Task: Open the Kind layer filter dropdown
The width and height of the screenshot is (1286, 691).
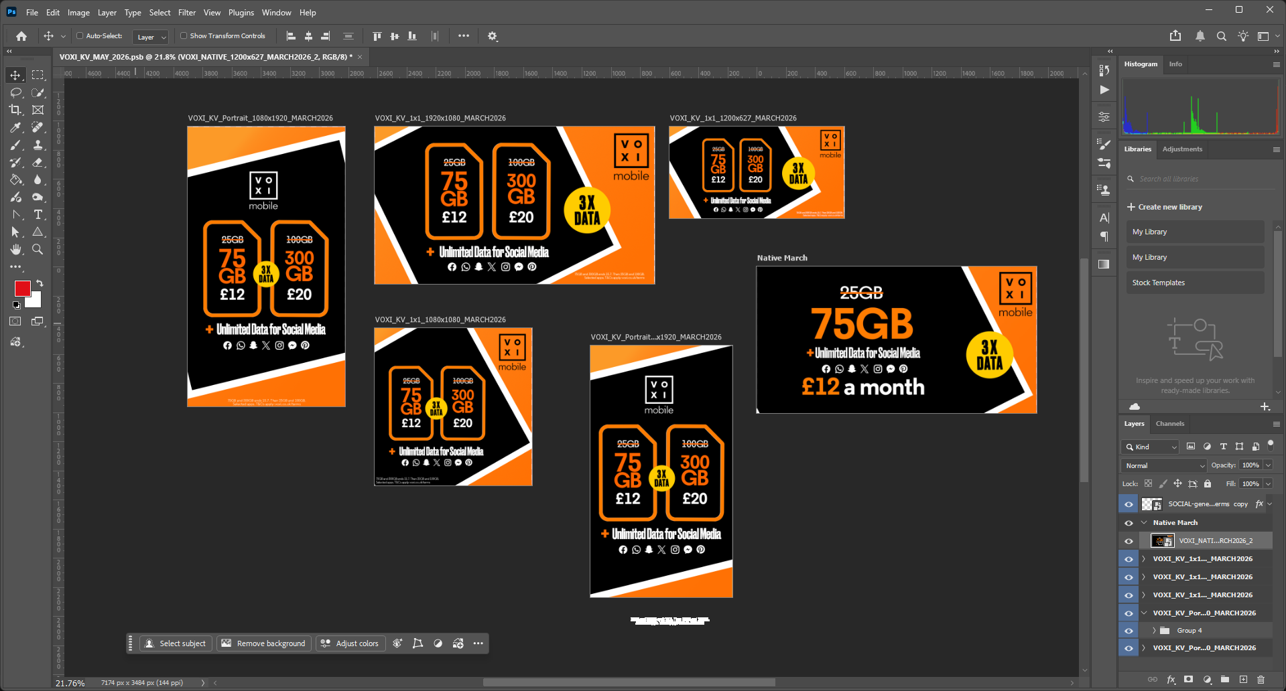Action: (x=1150, y=447)
